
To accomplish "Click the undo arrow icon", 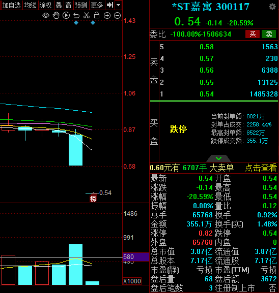I will (x=76, y=15).
